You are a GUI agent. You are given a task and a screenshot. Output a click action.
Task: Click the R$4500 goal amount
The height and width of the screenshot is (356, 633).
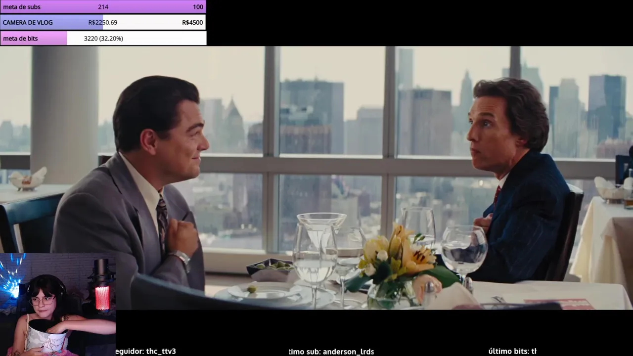coord(192,22)
